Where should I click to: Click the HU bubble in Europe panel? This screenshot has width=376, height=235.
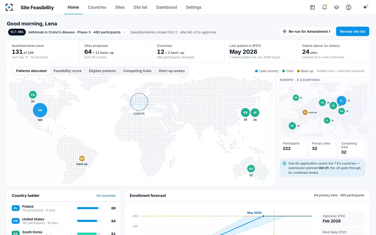pos(342,111)
